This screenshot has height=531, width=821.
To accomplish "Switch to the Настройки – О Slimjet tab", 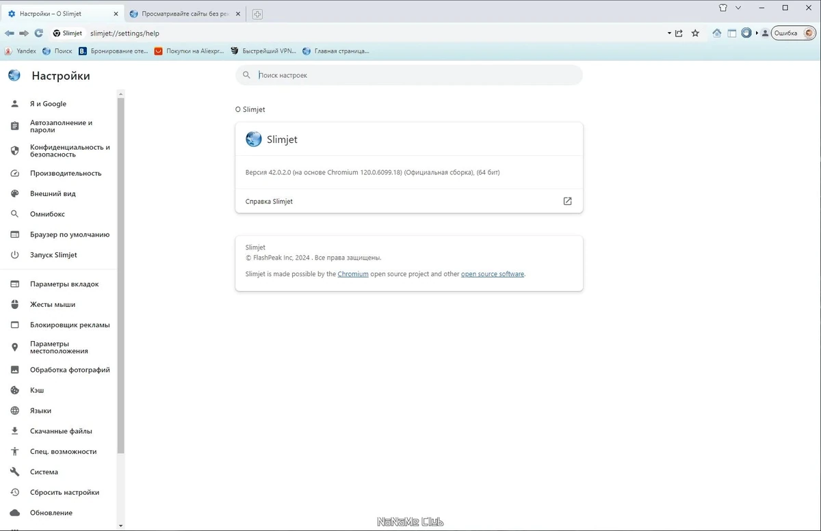I will pos(62,14).
